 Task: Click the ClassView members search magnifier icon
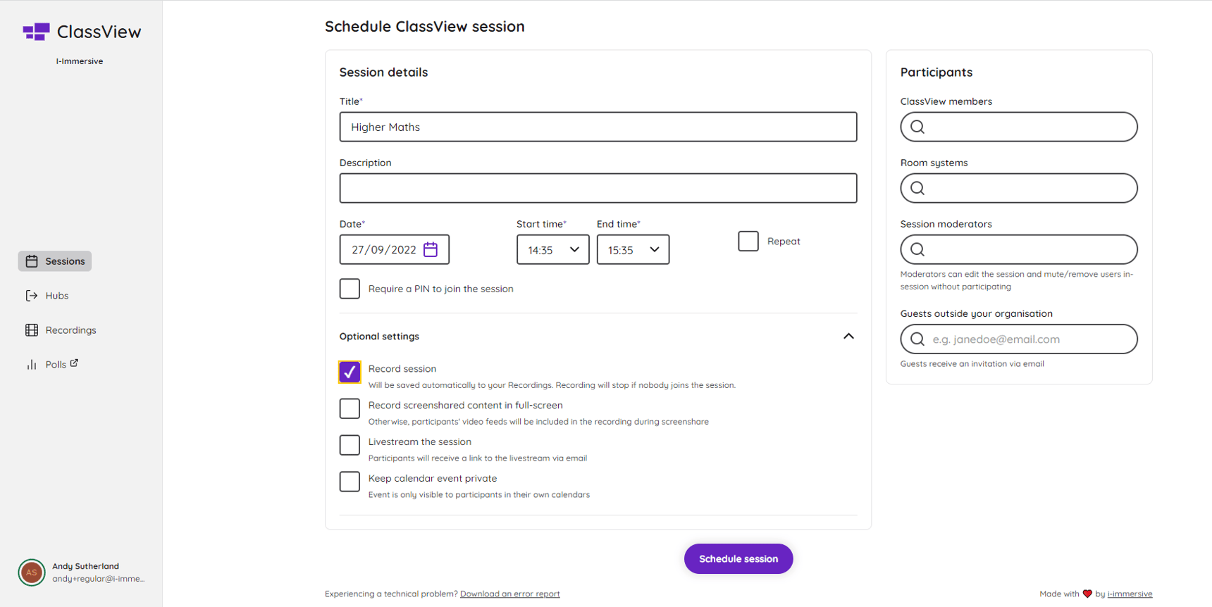click(x=917, y=127)
